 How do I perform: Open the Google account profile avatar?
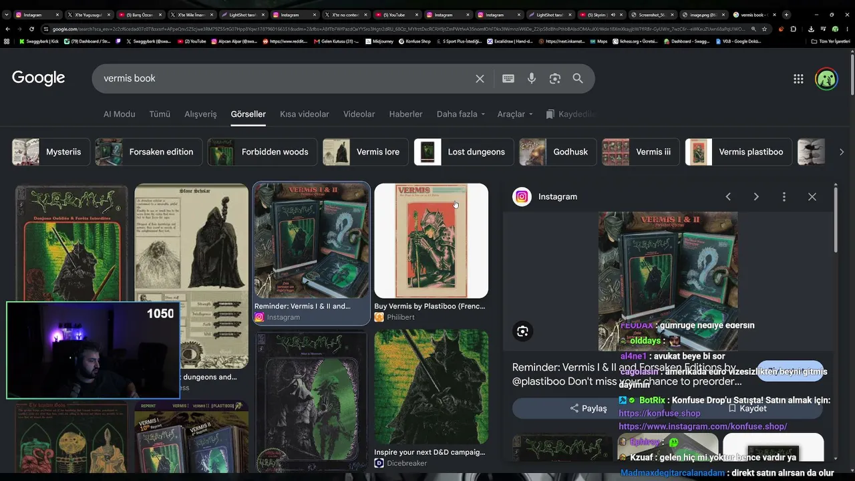(826, 79)
